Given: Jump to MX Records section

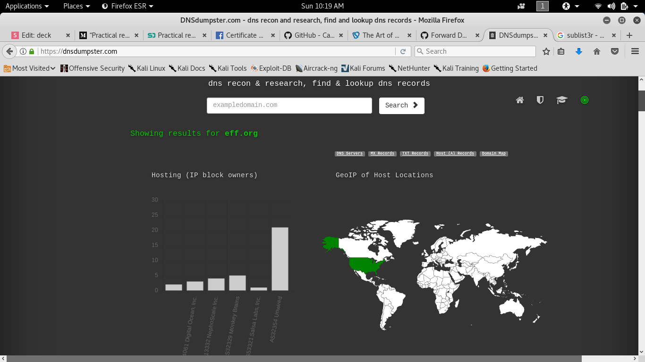Looking at the screenshot, I should pos(382,154).
